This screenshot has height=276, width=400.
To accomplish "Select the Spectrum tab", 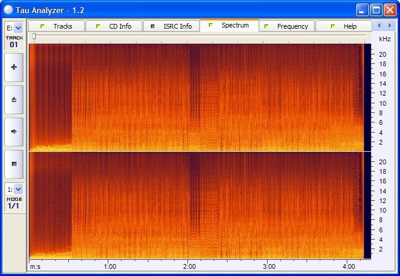I will pyautogui.click(x=229, y=26).
